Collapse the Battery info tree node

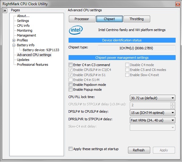pyautogui.click(x=14, y=45)
